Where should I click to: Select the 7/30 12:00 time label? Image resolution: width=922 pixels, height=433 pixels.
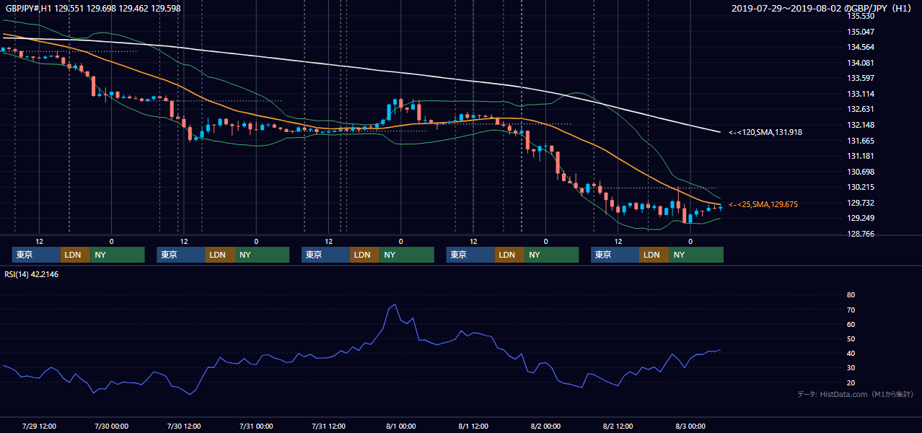[183, 426]
